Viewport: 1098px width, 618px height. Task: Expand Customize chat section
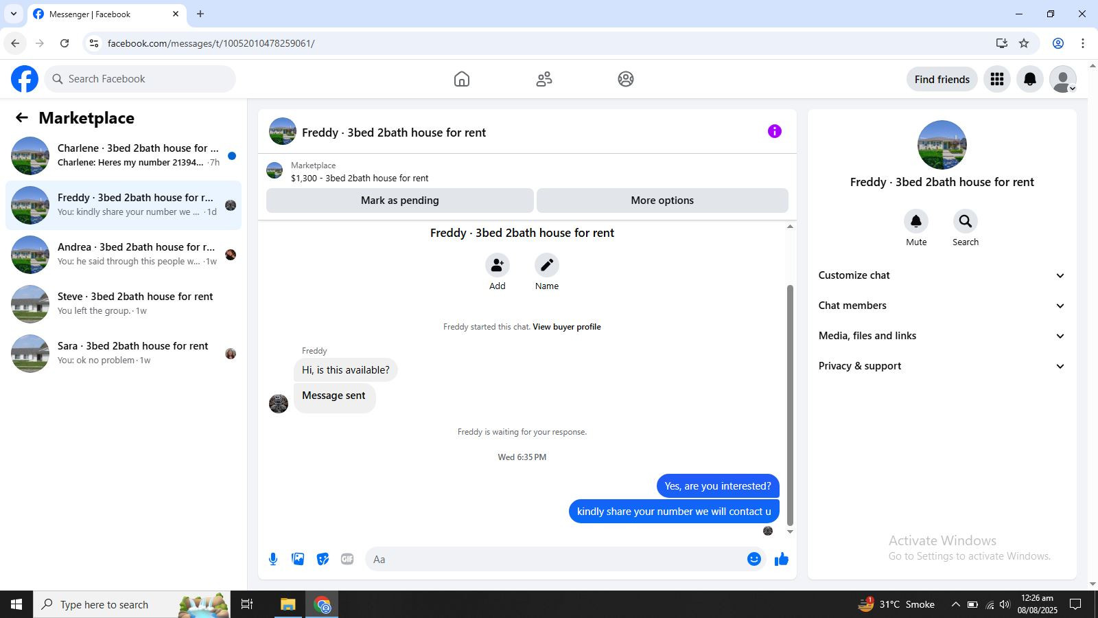tap(942, 275)
